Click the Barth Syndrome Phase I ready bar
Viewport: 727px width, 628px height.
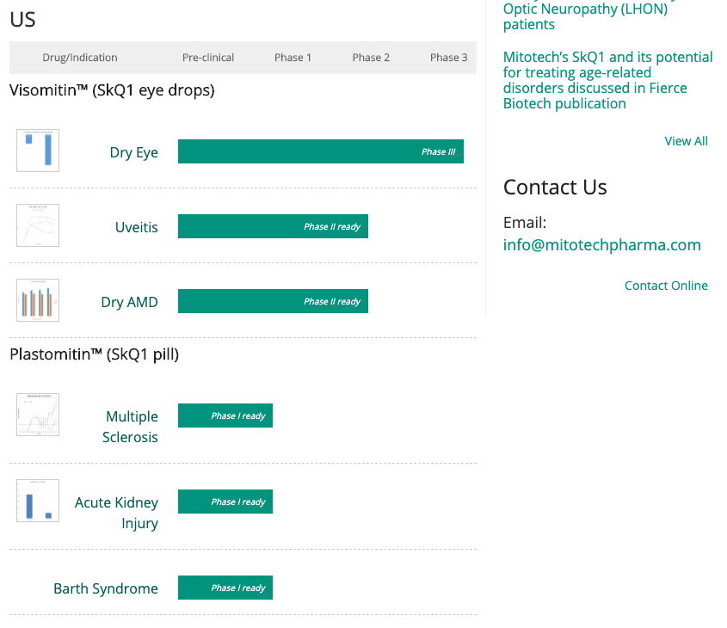(x=225, y=588)
